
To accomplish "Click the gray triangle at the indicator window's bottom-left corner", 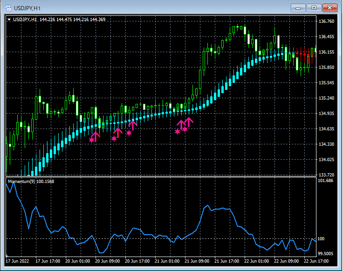I will pos(7,255).
